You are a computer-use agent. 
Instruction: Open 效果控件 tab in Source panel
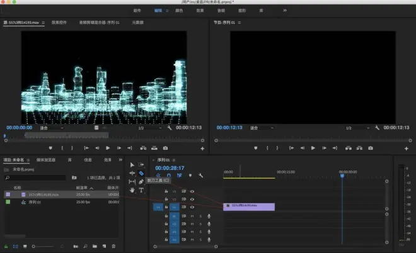coord(59,23)
